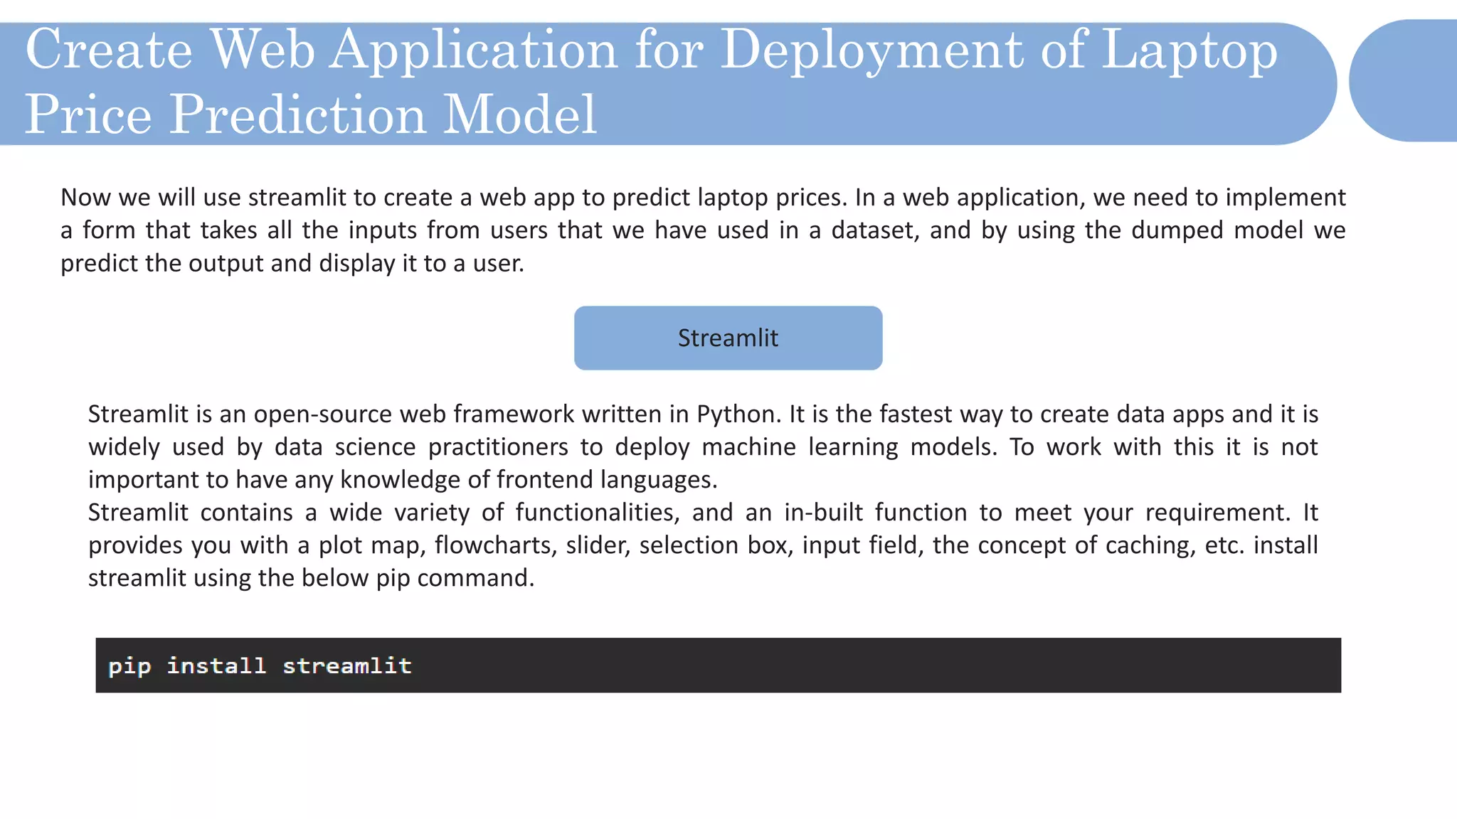Click the line 'predict the output and display it'
Screen dimensions: 1457x819
239,263
